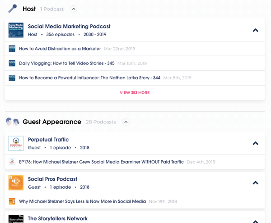Open Social Media Marketing Podcast cover thumbnail
Screen dimensions: 271x223
16,30
